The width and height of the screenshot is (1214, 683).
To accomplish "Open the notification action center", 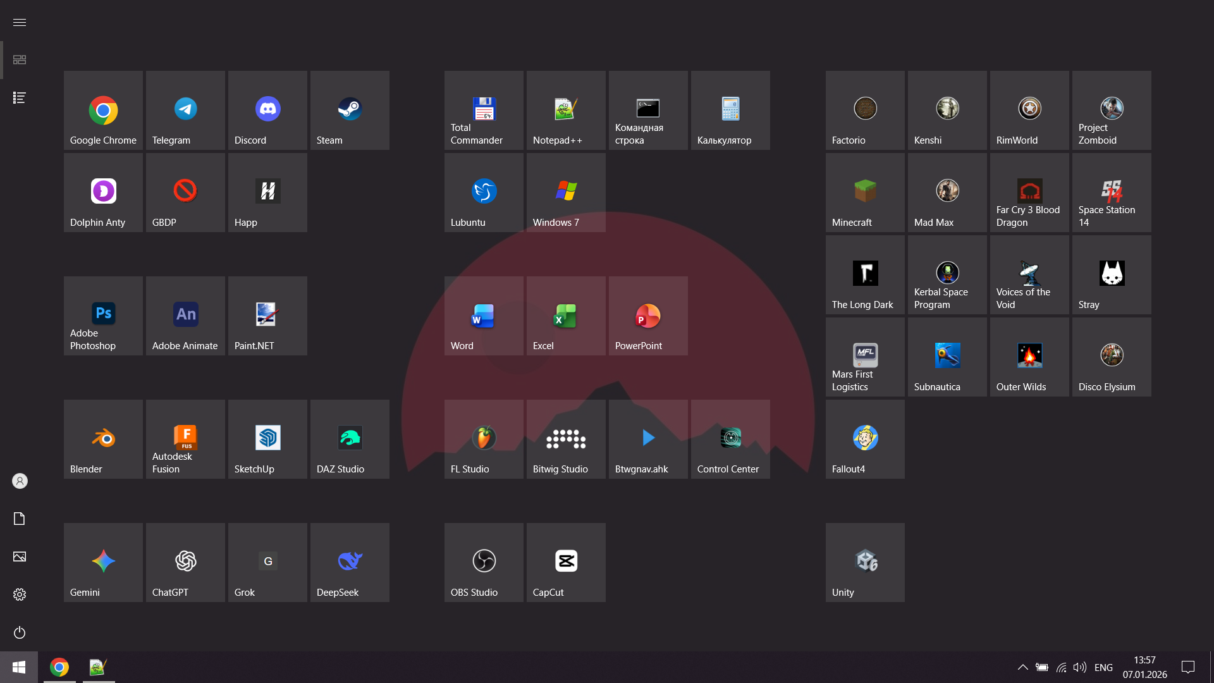I will pos(1188,667).
